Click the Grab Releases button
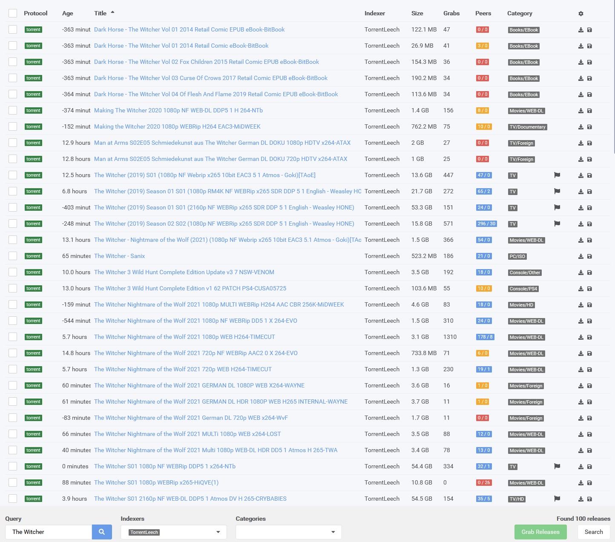The height and width of the screenshot is (542, 615). click(x=540, y=532)
